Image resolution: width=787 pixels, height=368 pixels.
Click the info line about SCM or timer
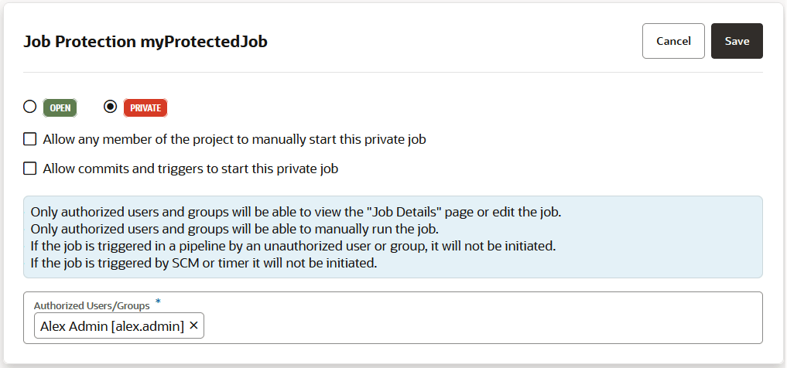tap(204, 263)
